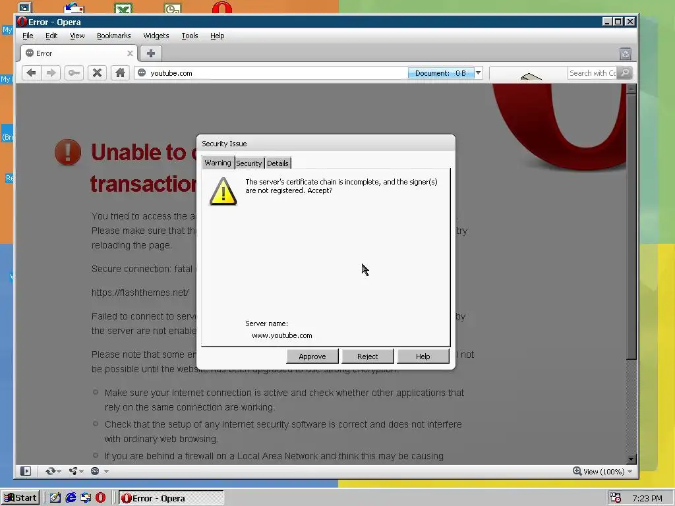Click the Opera desktop shortcut icon
The image size is (675, 506).
[222, 8]
